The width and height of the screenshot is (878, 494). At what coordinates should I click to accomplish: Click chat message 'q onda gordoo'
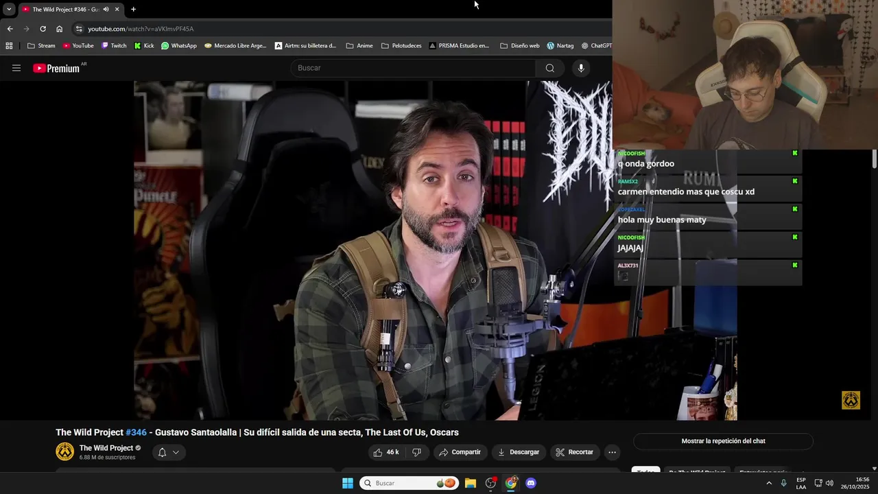point(646,164)
